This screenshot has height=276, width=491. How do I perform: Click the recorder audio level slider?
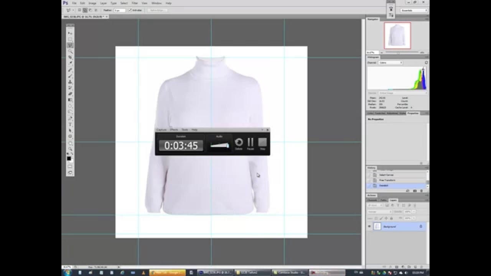tap(219, 146)
